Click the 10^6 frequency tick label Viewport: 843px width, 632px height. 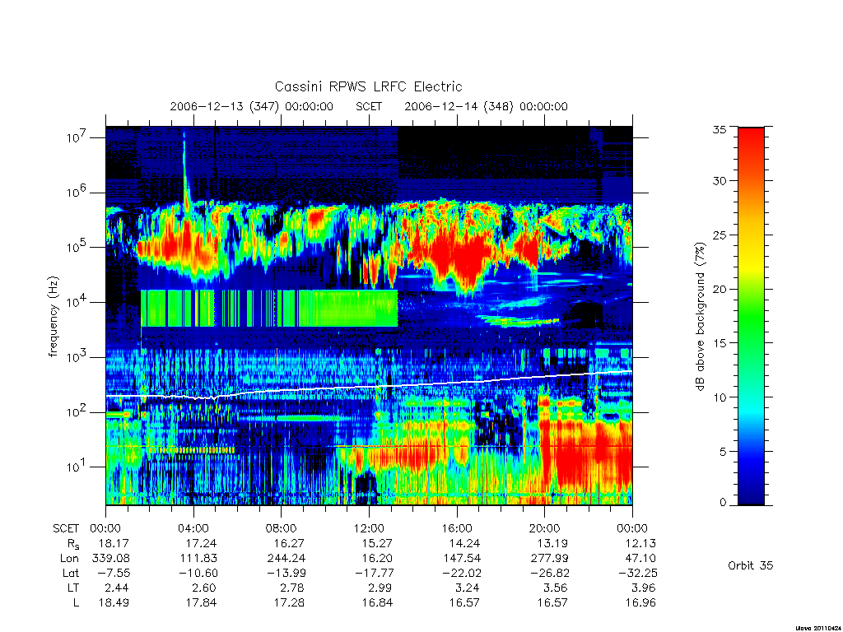77,192
